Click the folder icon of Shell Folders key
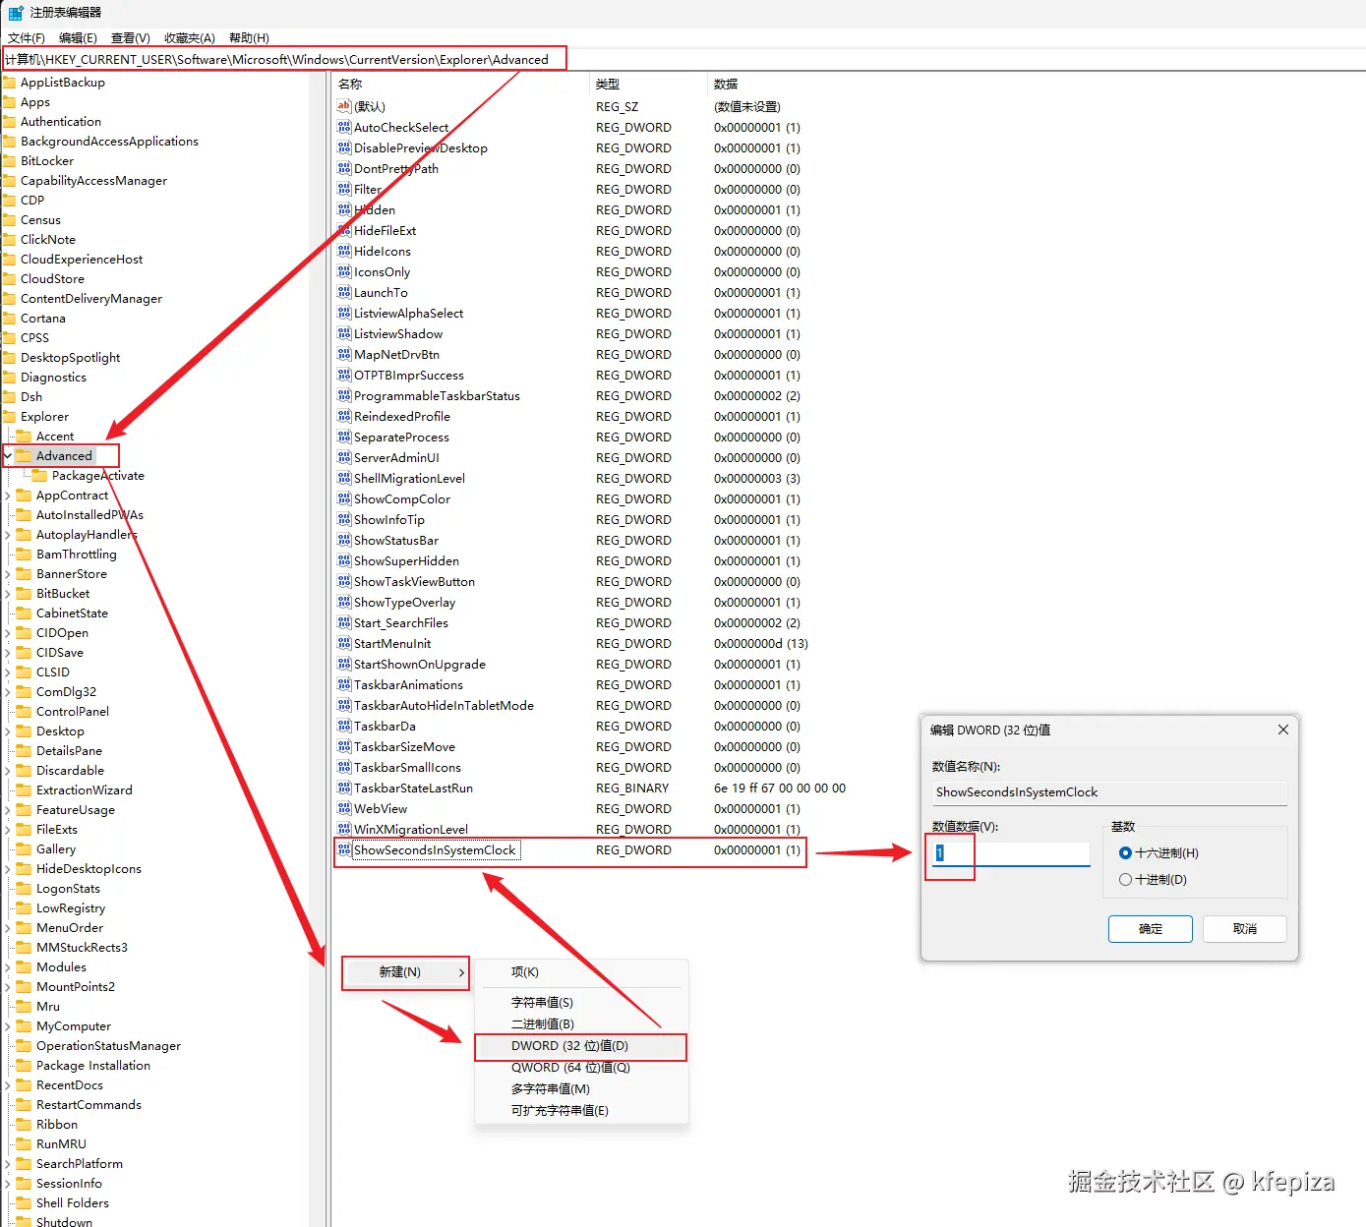 coord(25,1202)
